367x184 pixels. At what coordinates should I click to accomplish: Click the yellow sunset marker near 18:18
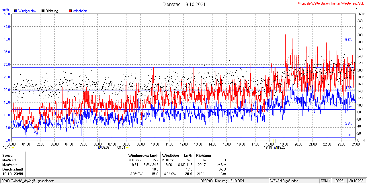274,140
